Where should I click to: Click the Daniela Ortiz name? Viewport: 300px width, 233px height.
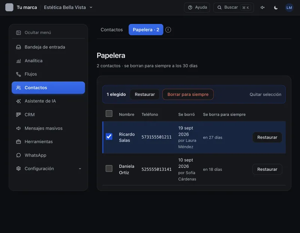pyautogui.click(x=126, y=169)
